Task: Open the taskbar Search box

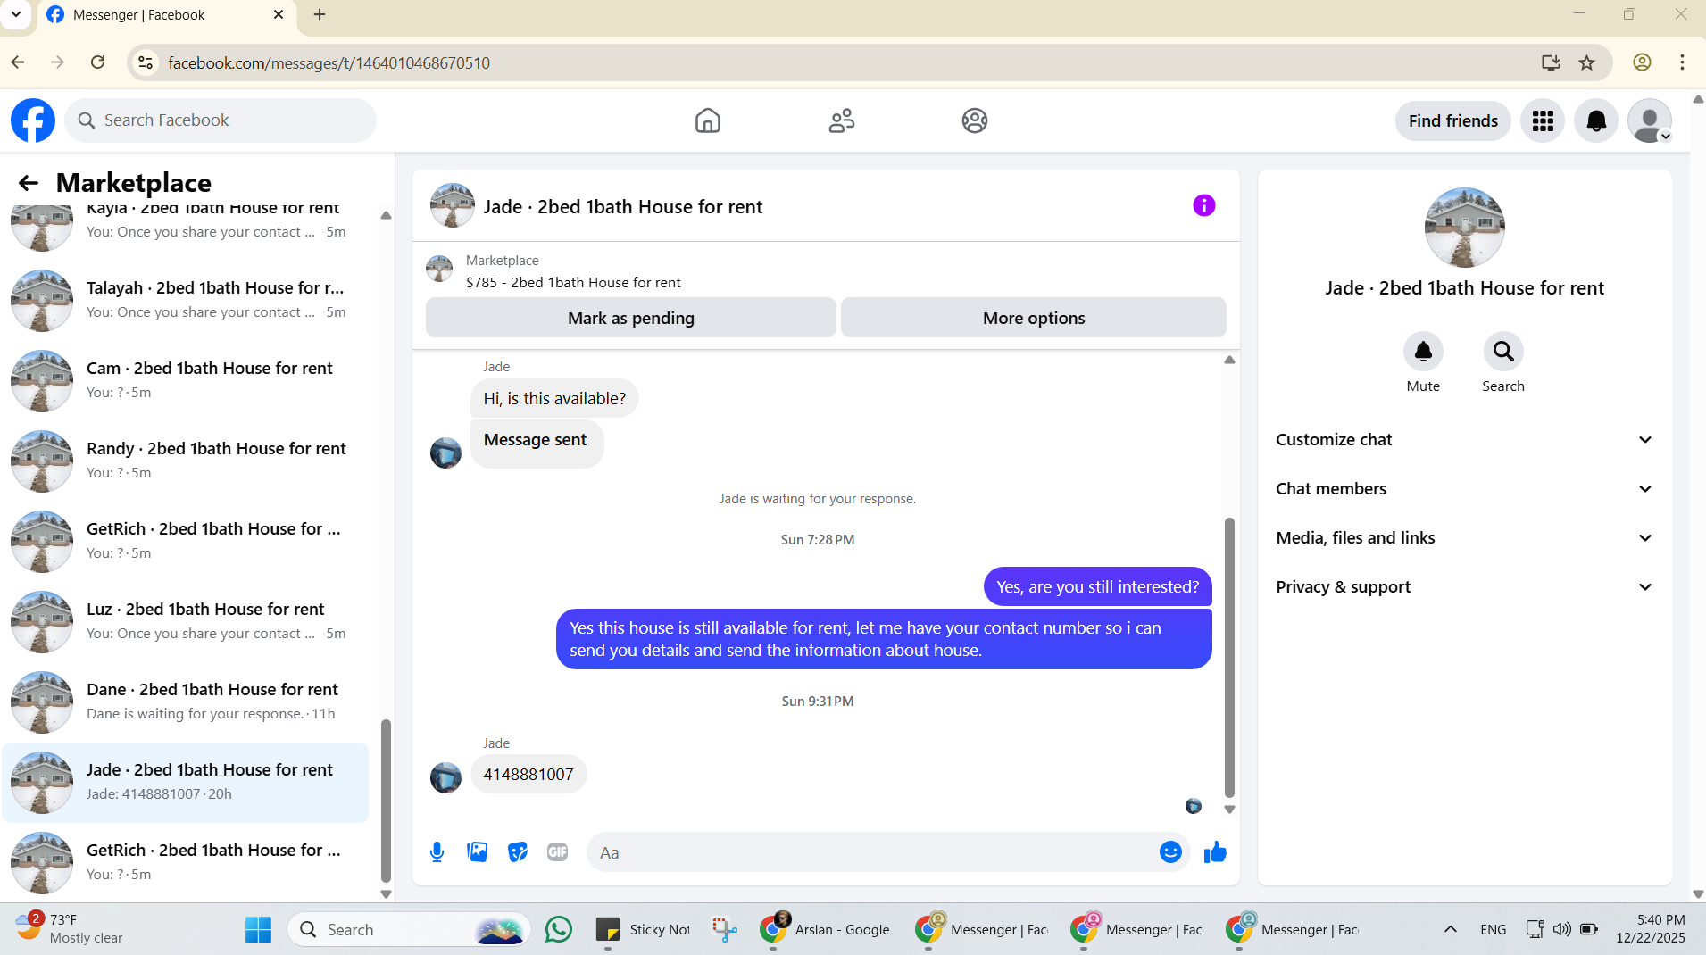Action: pos(409,929)
